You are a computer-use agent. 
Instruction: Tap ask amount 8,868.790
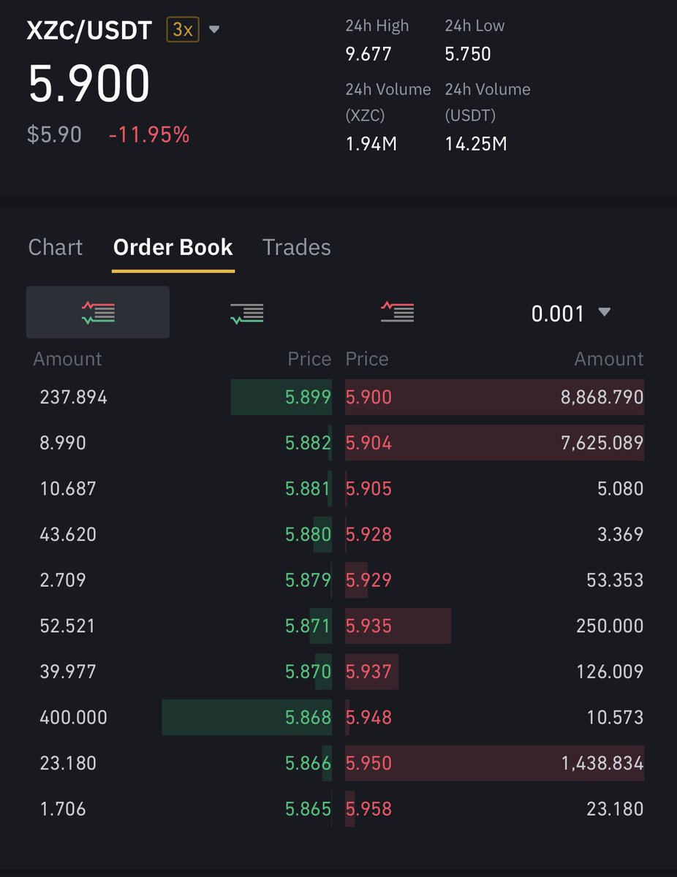[x=602, y=398]
